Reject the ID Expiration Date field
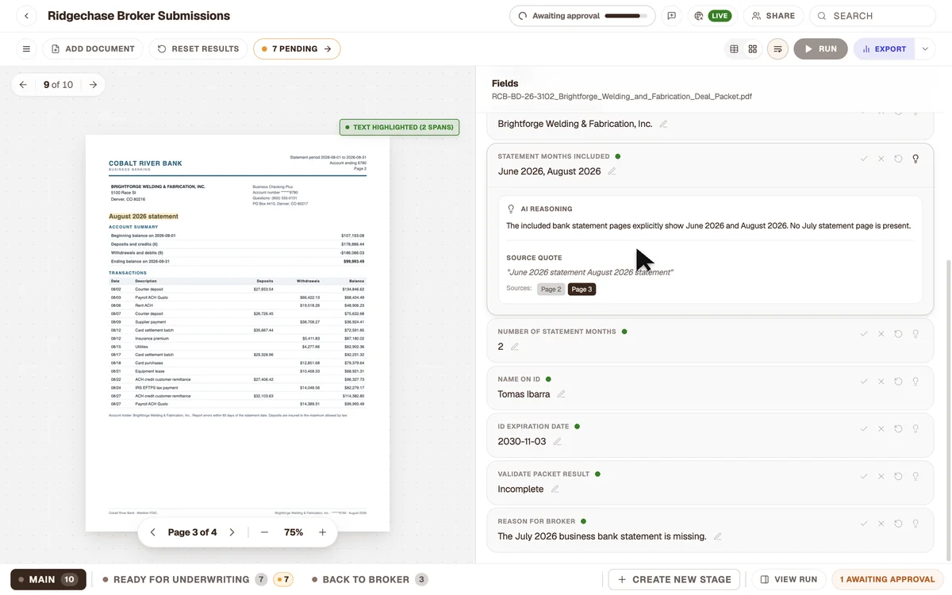952x595 pixels. pyautogui.click(x=881, y=429)
